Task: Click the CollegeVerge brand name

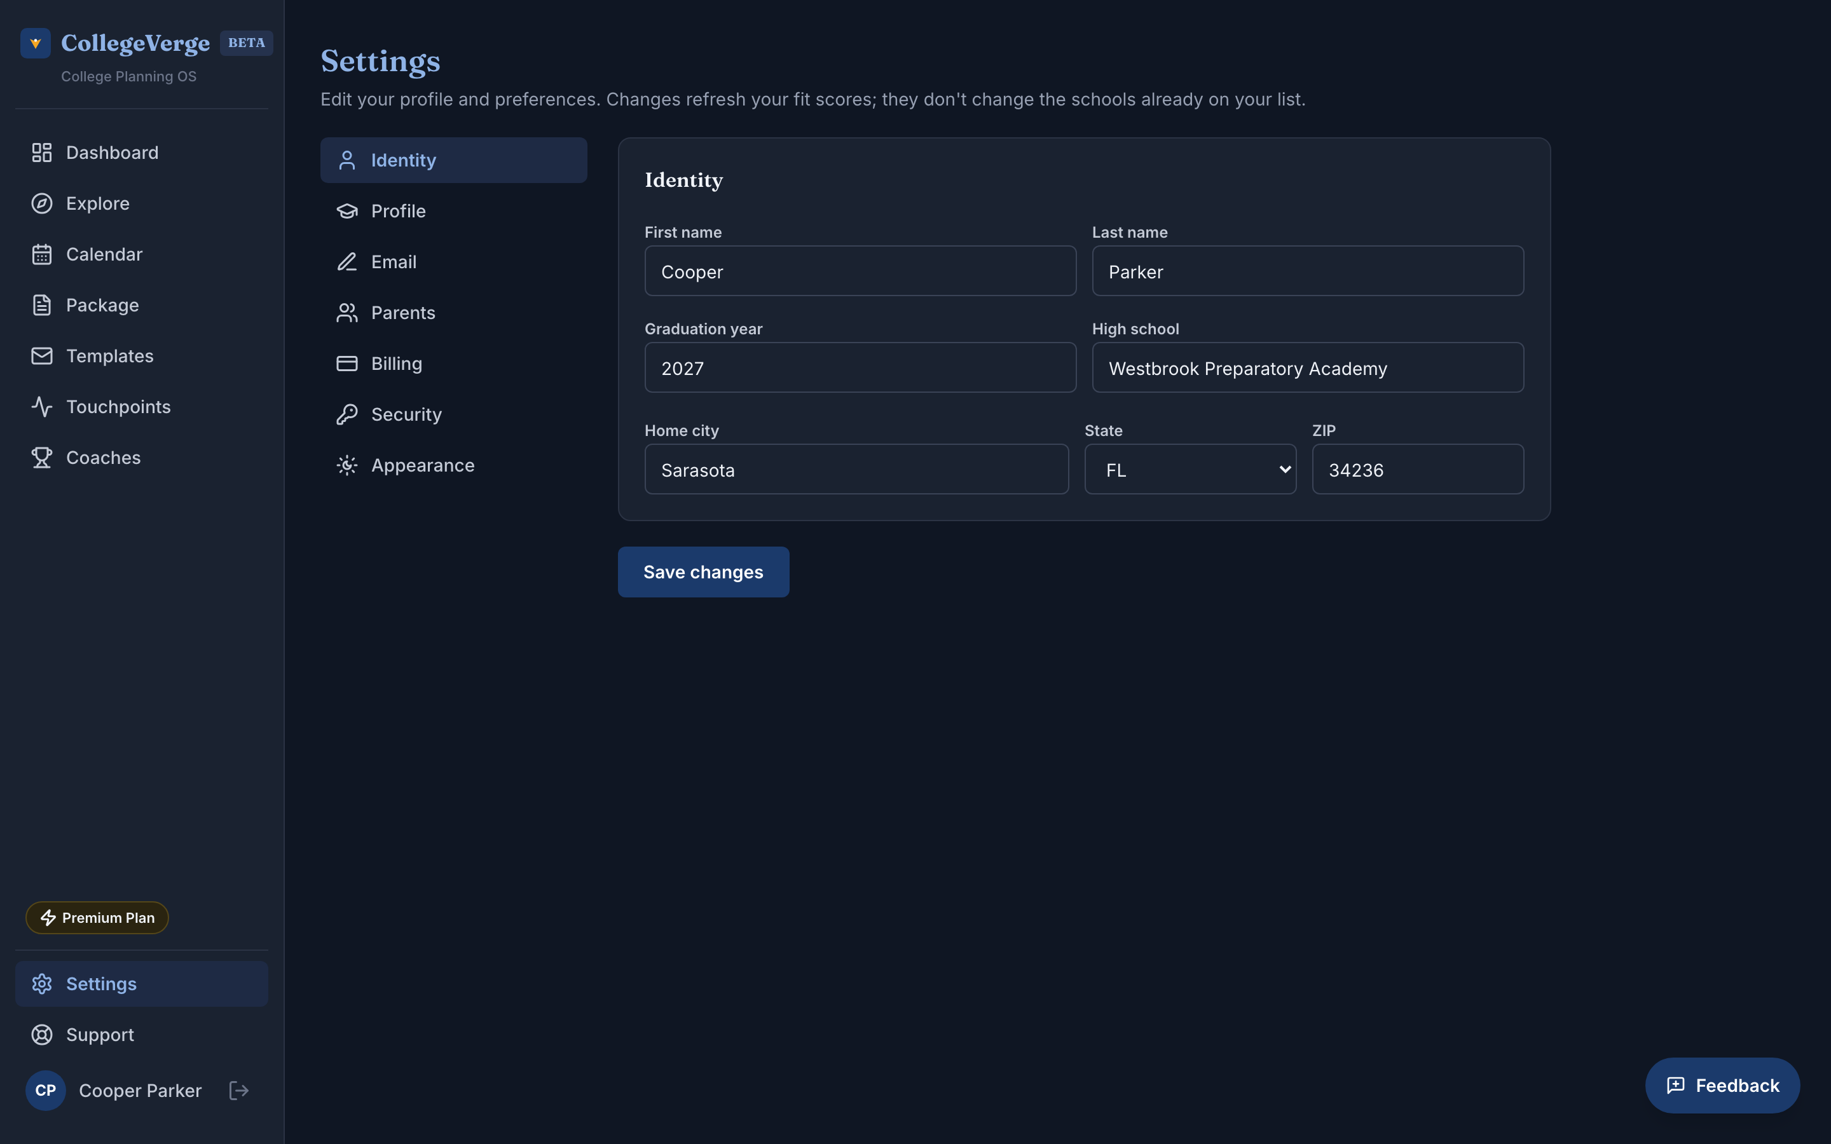Action: 135,43
